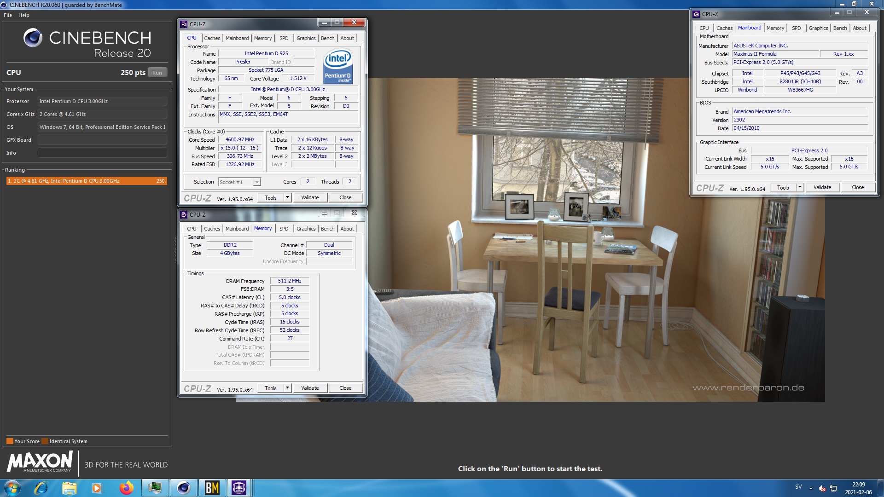
Task: Open Graphics tab in CPU window
Action: pos(306,38)
